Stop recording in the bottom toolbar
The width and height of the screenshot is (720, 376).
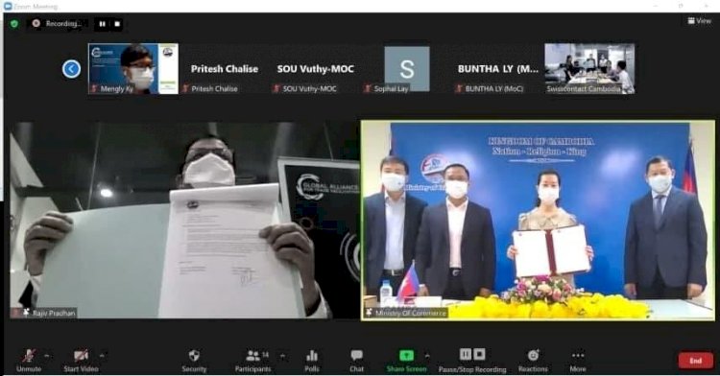click(479, 354)
